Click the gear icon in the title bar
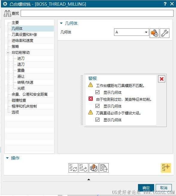 coord(5,4)
